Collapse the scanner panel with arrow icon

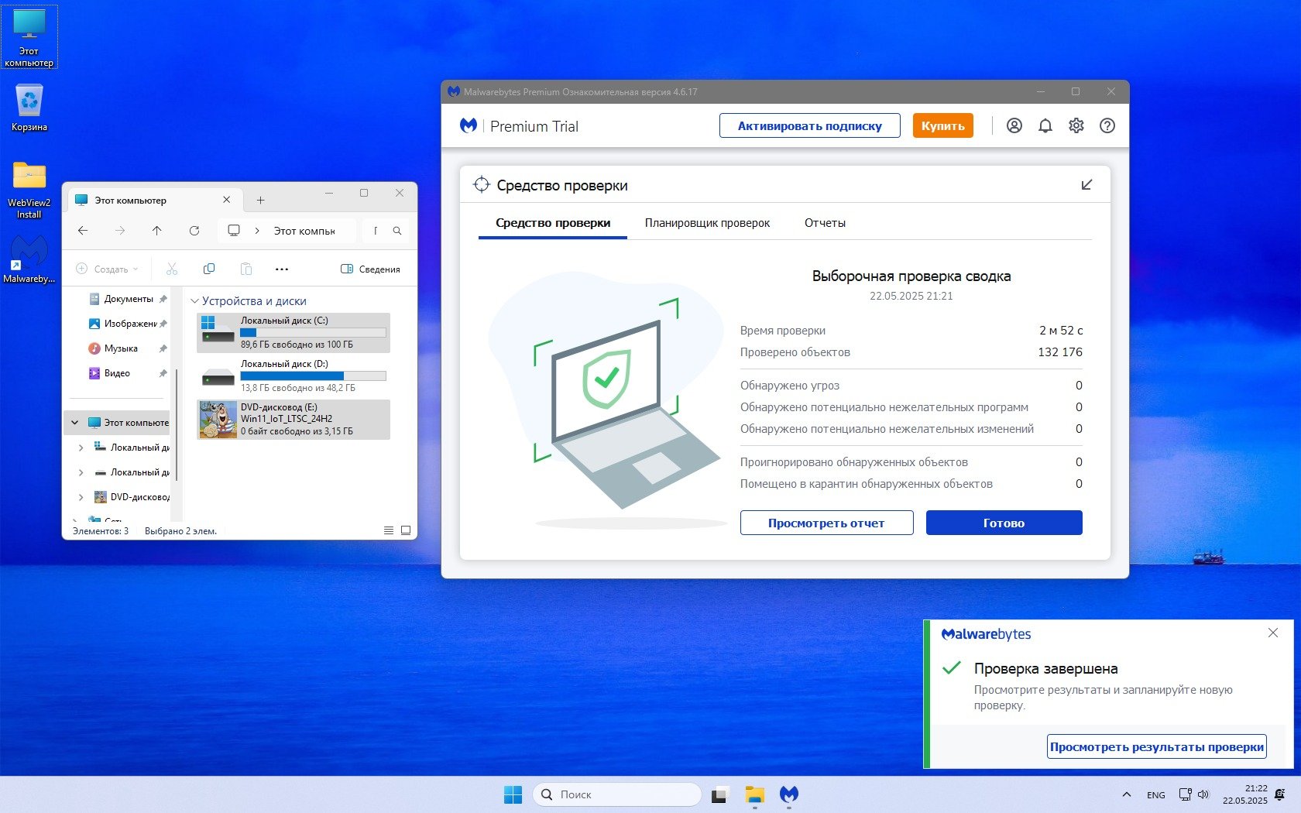(x=1086, y=185)
